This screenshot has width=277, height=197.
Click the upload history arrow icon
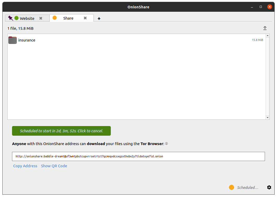[x=265, y=28]
